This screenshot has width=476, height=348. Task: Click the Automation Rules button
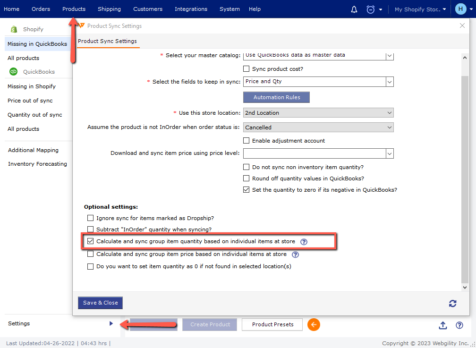[277, 97]
